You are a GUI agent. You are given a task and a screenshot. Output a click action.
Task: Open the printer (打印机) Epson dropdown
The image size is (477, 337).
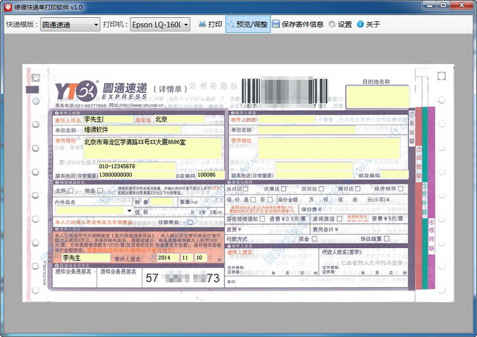(x=160, y=25)
